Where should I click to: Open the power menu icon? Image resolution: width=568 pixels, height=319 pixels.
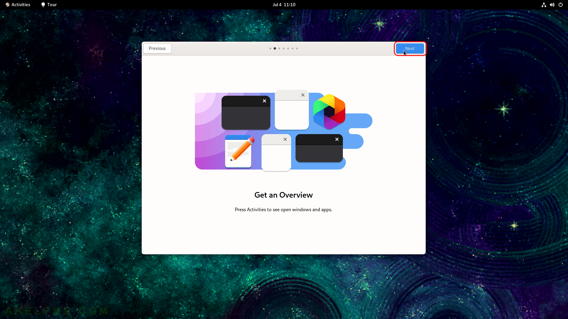[x=560, y=5]
